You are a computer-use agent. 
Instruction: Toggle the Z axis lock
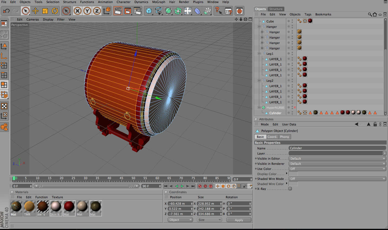coord(97,11)
